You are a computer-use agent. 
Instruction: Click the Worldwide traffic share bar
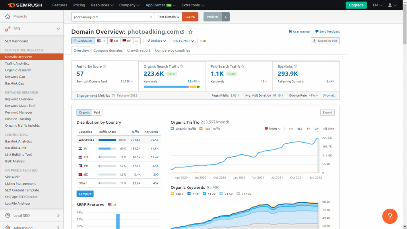107,140
